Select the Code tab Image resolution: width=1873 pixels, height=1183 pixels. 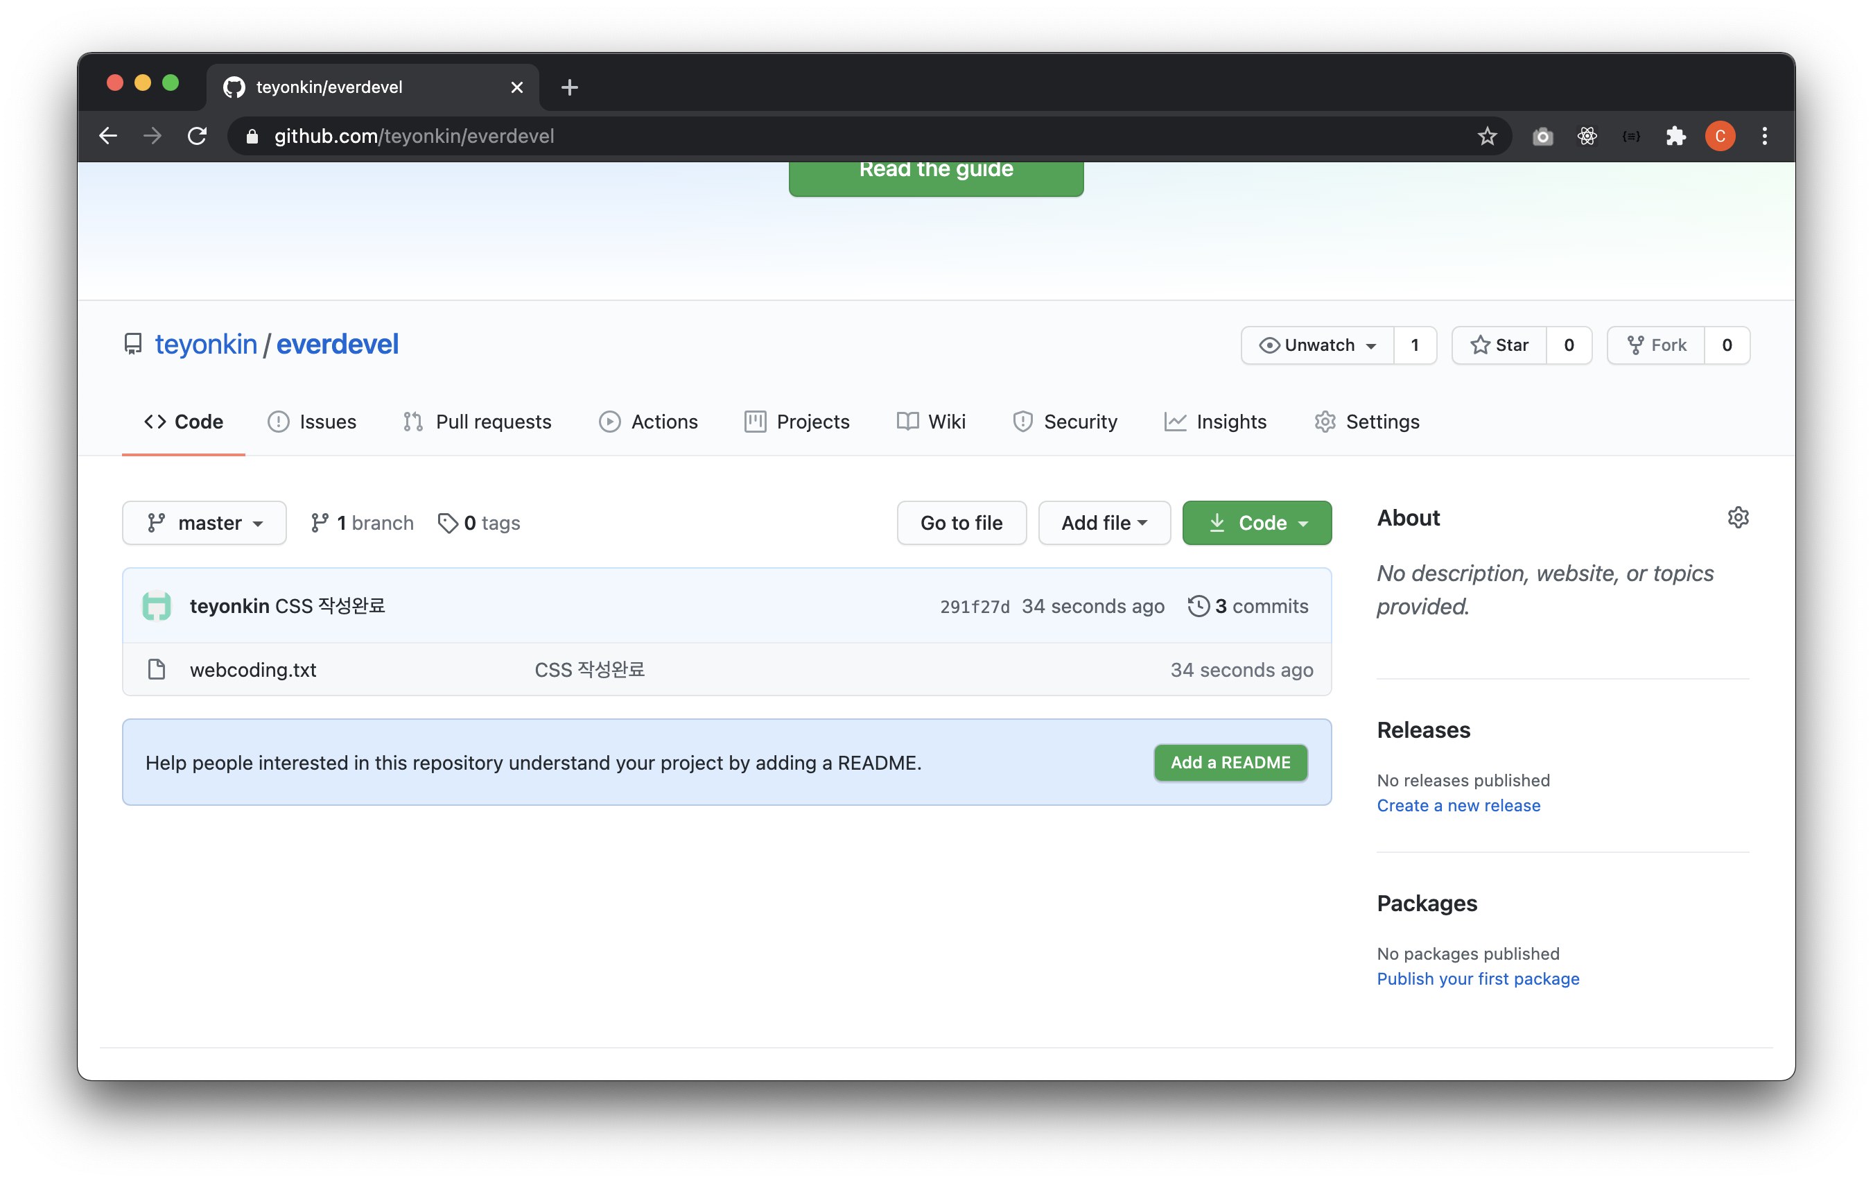click(x=184, y=421)
